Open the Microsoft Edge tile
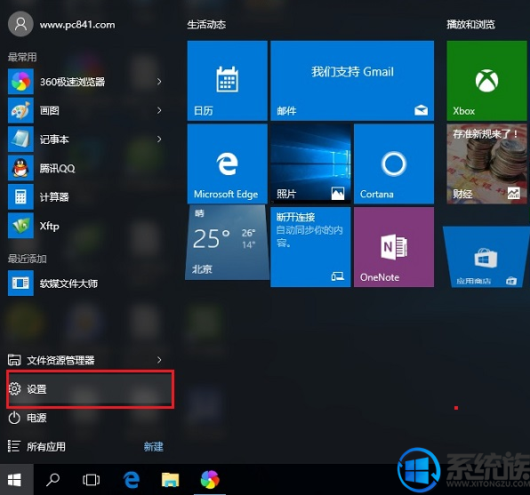 click(227, 164)
